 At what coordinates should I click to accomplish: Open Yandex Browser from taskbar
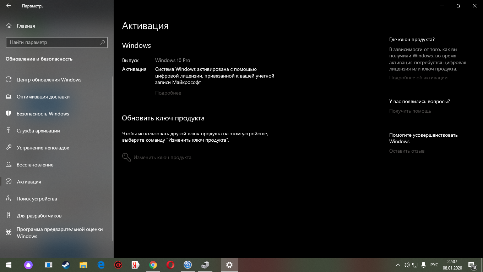point(135,265)
